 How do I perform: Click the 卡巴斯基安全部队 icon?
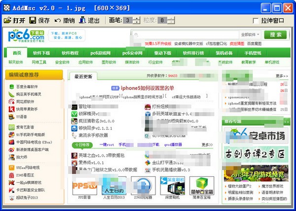click(11, 190)
